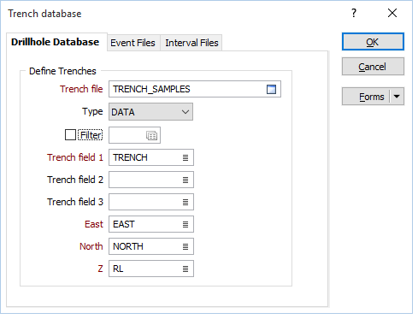Open file browser icon in Trench file field

click(271, 89)
